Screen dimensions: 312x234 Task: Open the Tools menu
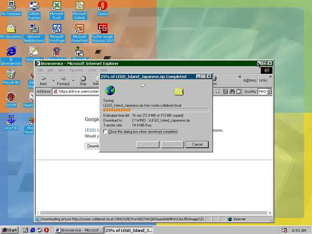[92, 70]
